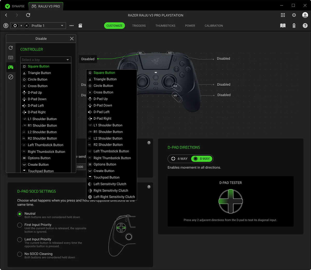
Task: Enable No SOCD Cleaning mode
Action: pos(20,254)
